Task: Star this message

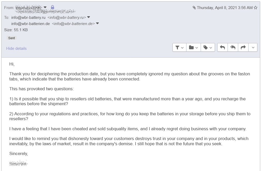Action: pyautogui.click(x=256, y=8)
